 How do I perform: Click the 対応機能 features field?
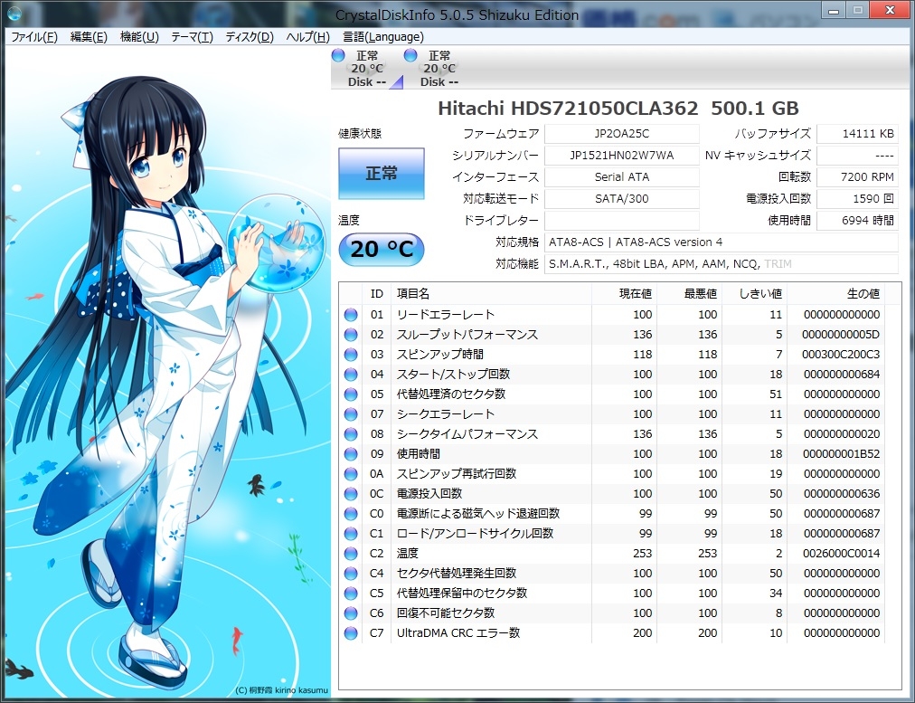(x=722, y=264)
